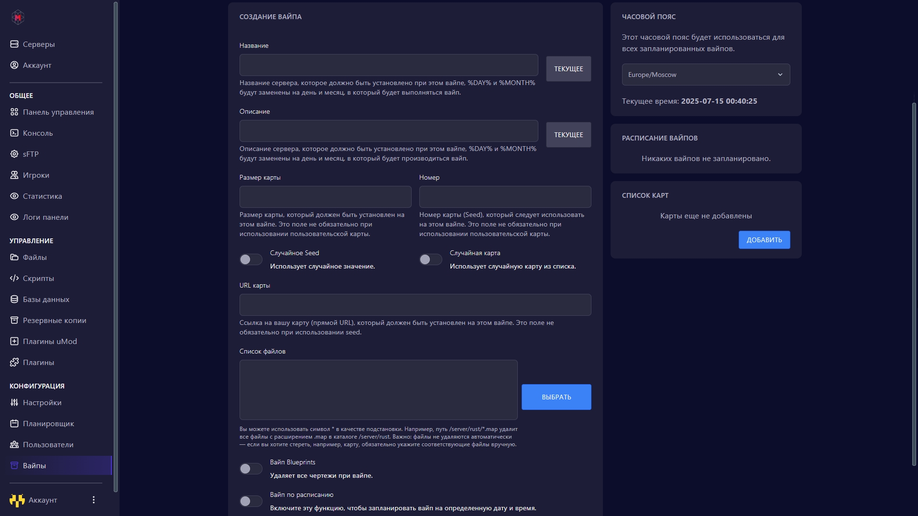Click inside the URL карты input field
Image resolution: width=918 pixels, height=516 pixels.
pyautogui.click(x=415, y=304)
